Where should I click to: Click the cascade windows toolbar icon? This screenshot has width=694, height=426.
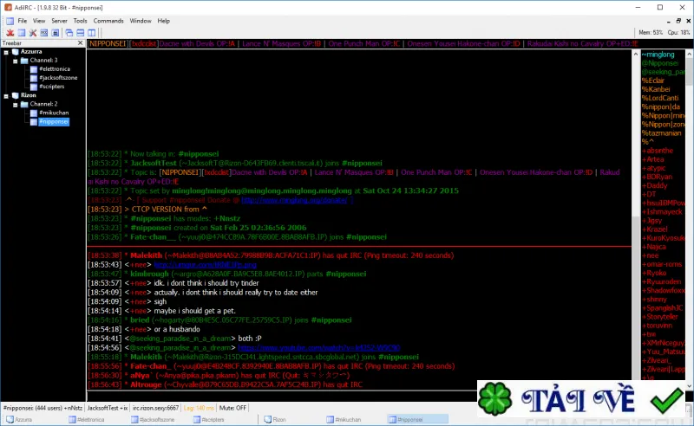coord(69,33)
